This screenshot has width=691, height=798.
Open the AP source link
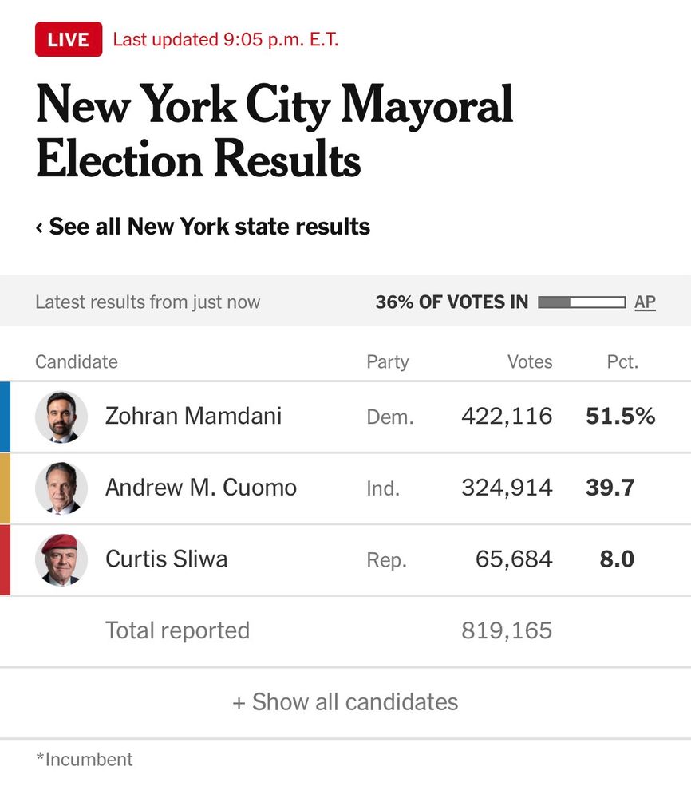click(645, 302)
